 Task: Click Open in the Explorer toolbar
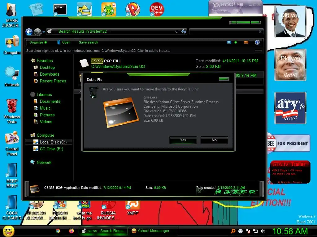64,42
